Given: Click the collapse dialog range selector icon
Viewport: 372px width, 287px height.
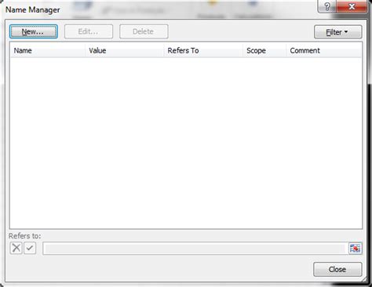Looking at the screenshot, I should tap(355, 248).
